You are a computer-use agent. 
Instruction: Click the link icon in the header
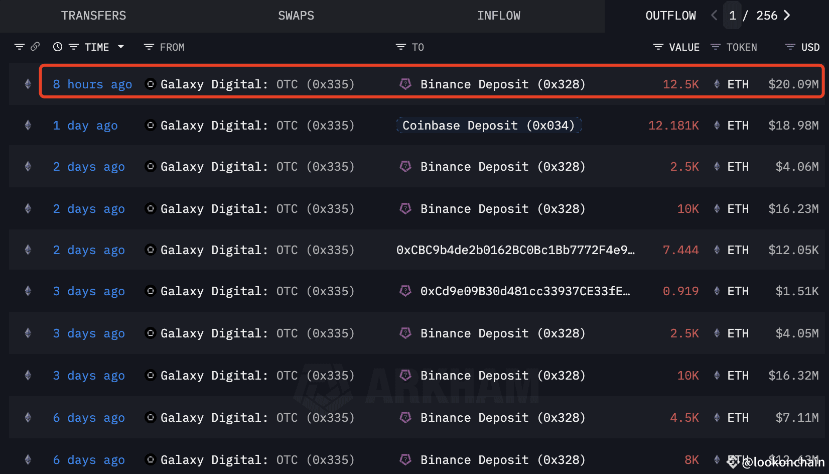click(x=35, y=47)
